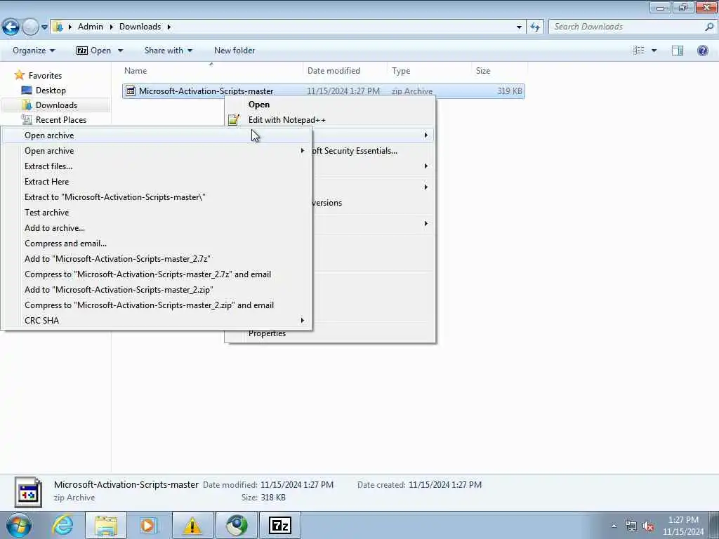Choose Compress and email... entry
This screenshot has height=539, width=719.
157,244
